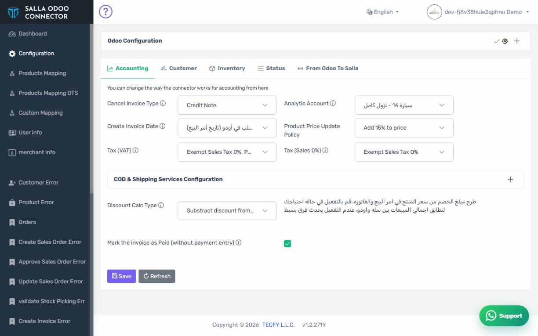Open the Product Price Update Policy dropdown
538x336 pixels.
404,128
